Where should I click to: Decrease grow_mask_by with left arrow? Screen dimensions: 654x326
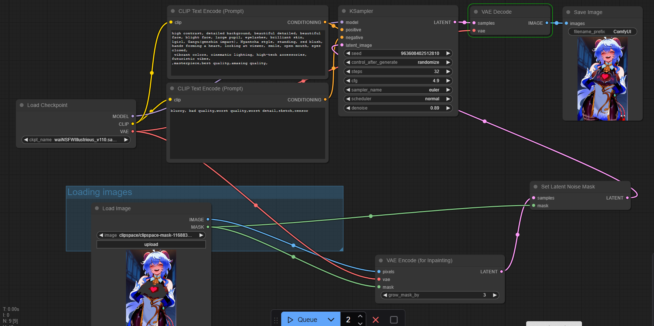(x=385, y=295)
